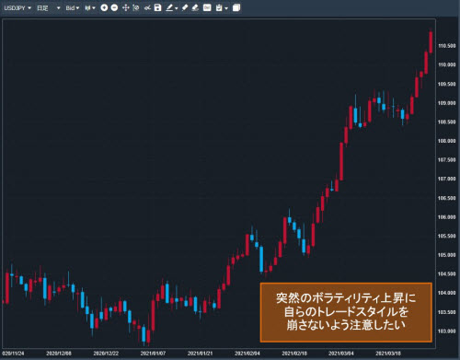Image resolution: width=460 pixels, height=360 pixels.
Task: Click the share icon in toolbar
Action: click(x=147, y=7)
